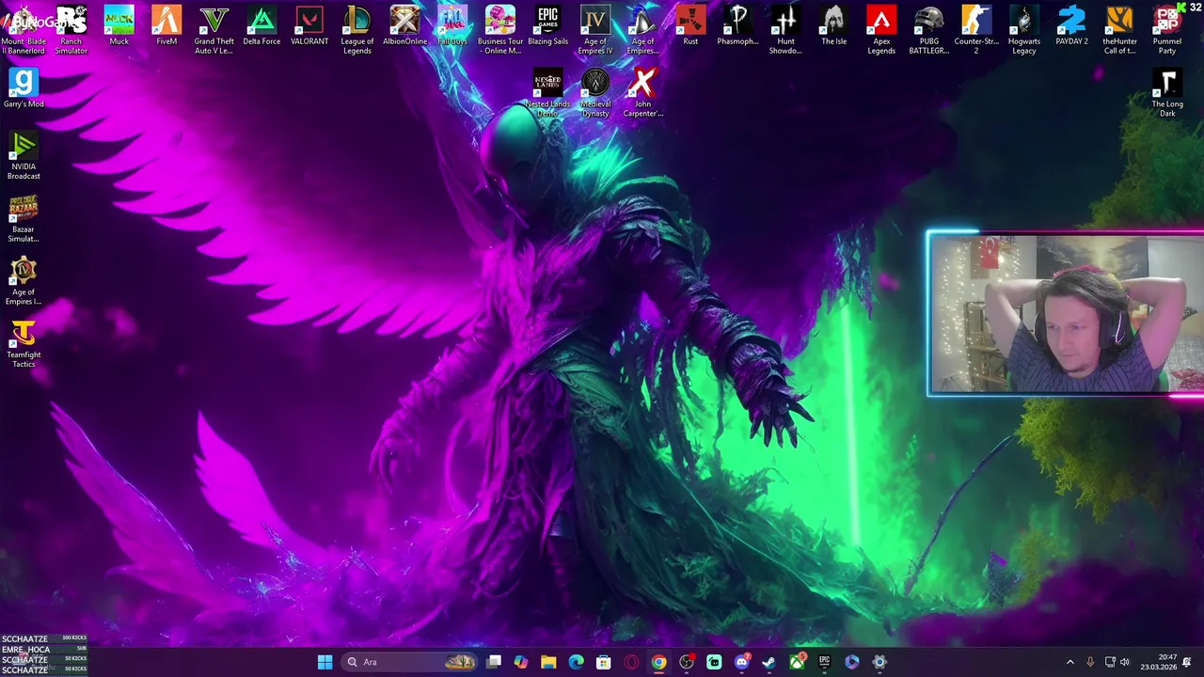Expand hidden system tray icons
The width and height of the screenshot is (1204, 677).
[x=1069, y=662]
